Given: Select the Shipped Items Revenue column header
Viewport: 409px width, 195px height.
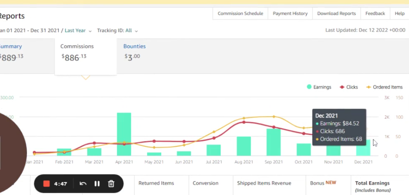Looking at the screenshot, I should 264,183.
